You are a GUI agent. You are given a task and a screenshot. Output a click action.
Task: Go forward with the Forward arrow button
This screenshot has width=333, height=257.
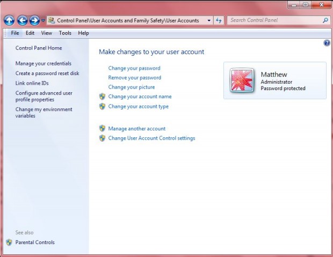(34, 20)
